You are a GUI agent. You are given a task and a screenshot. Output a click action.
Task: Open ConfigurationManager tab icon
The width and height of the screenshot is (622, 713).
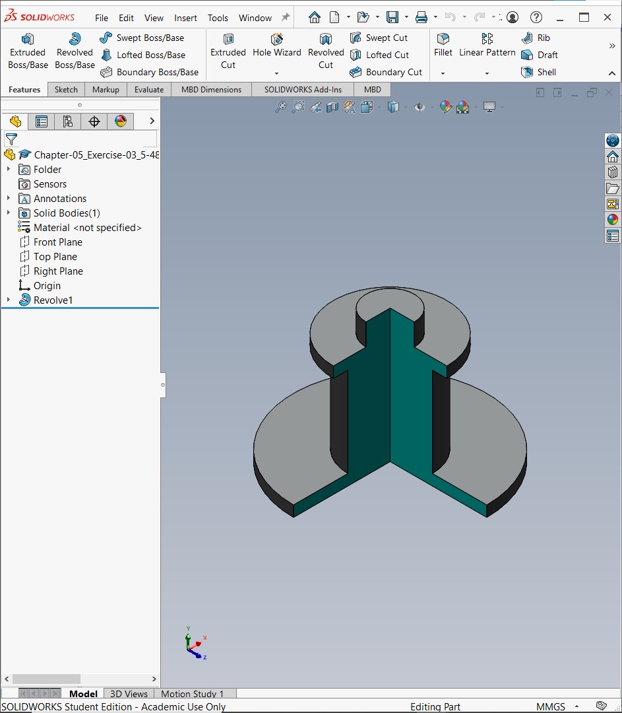click(x=68, y=121)
